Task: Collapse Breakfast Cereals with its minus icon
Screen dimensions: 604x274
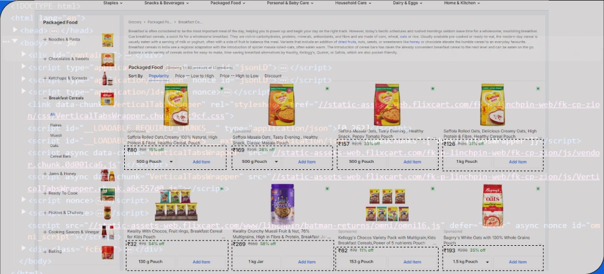Action: pyautogui.click(x=45, y=98)
